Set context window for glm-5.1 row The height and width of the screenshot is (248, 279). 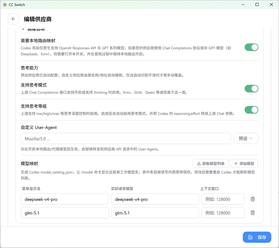point(223,213)
